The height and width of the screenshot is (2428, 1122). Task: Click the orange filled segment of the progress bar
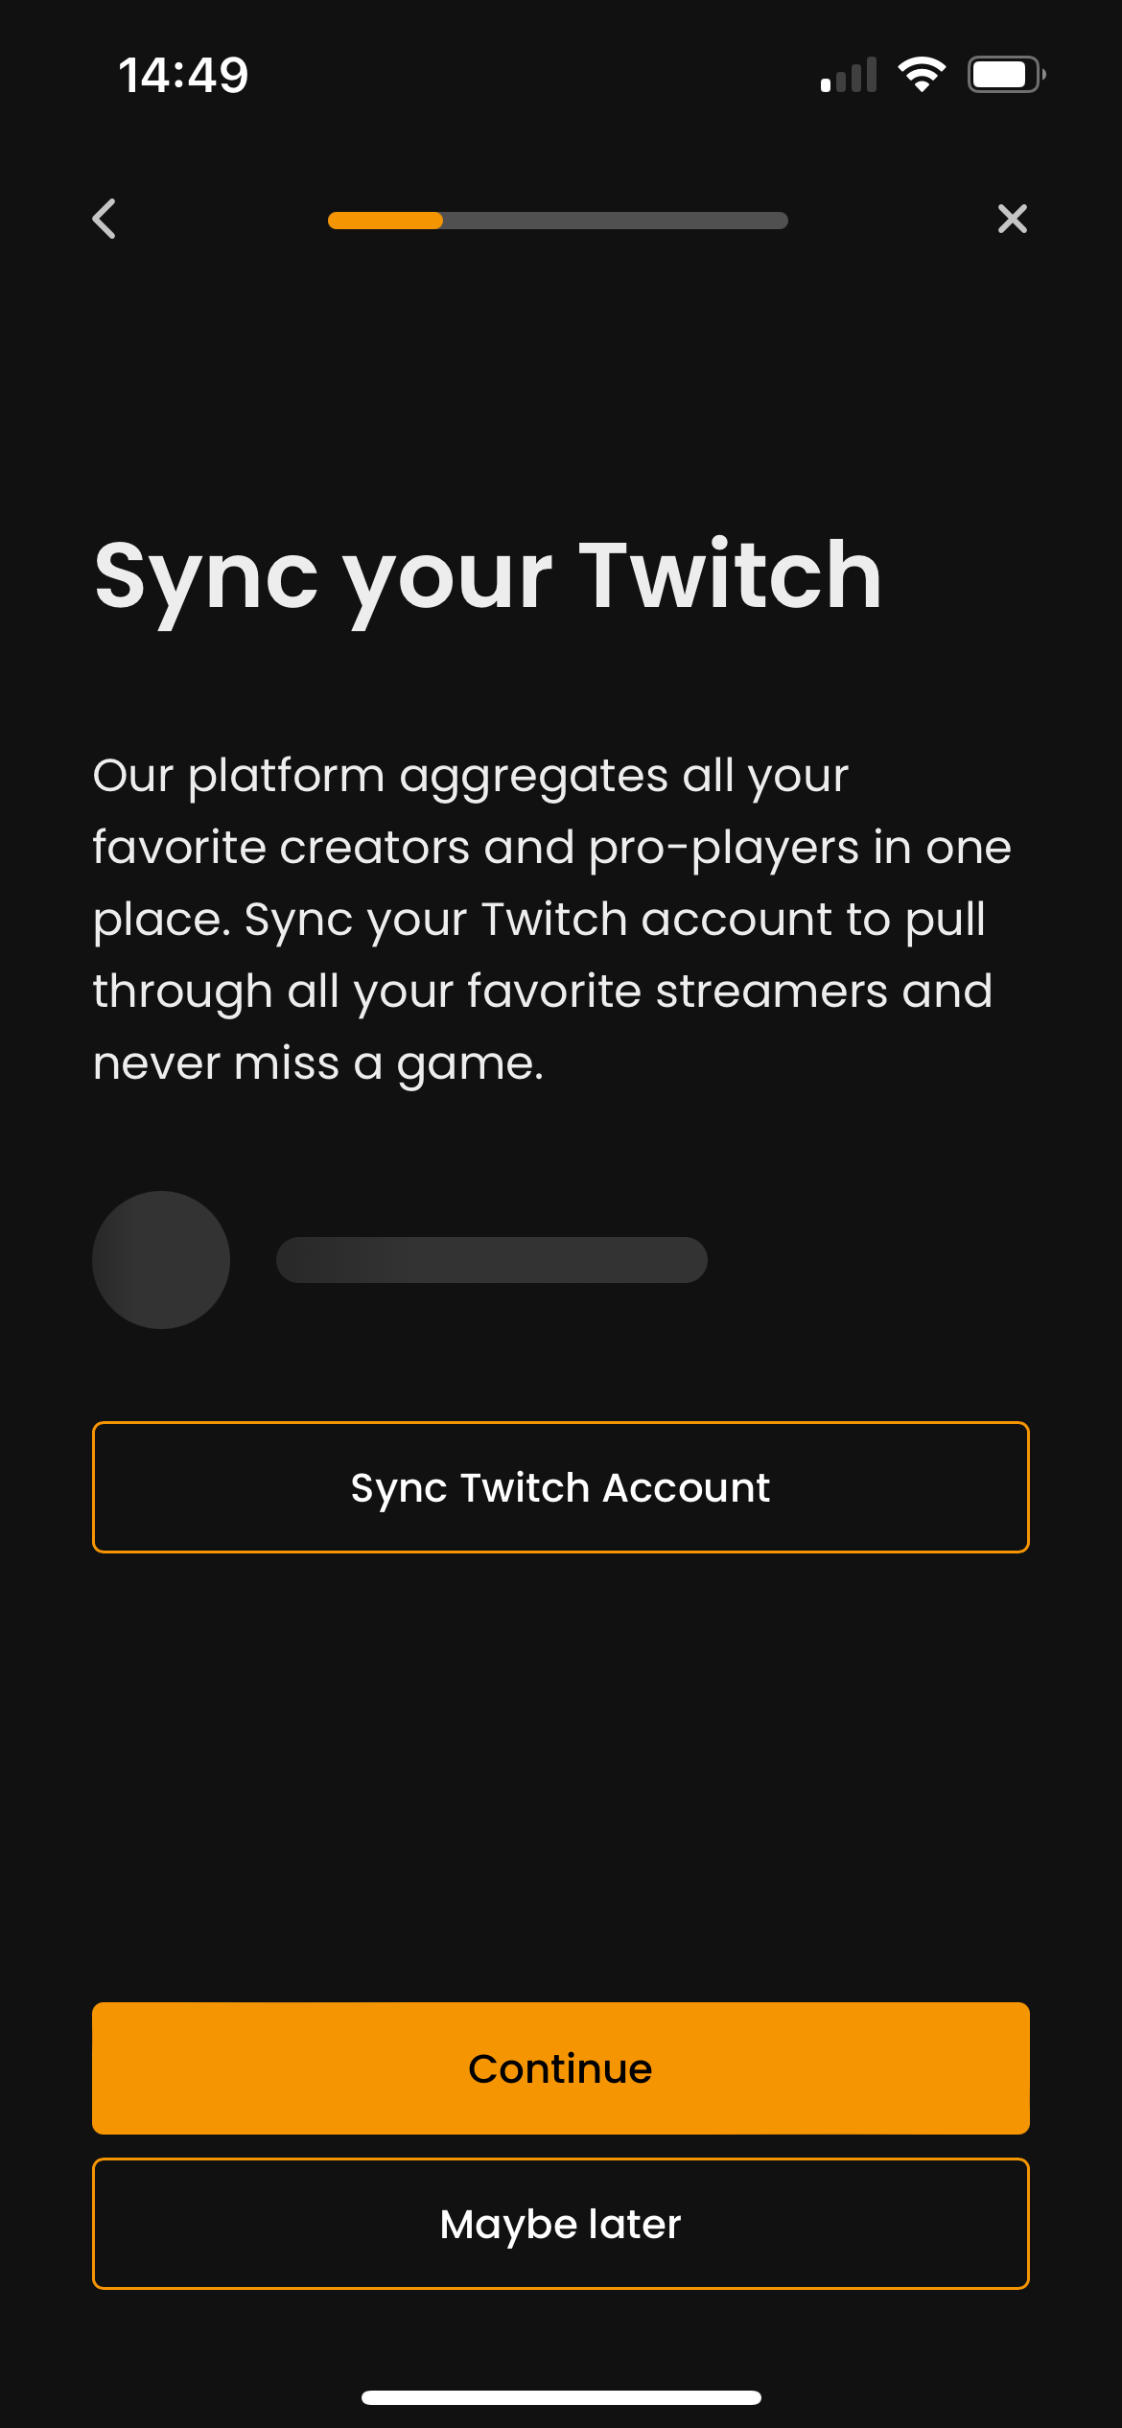pos(386,221)
